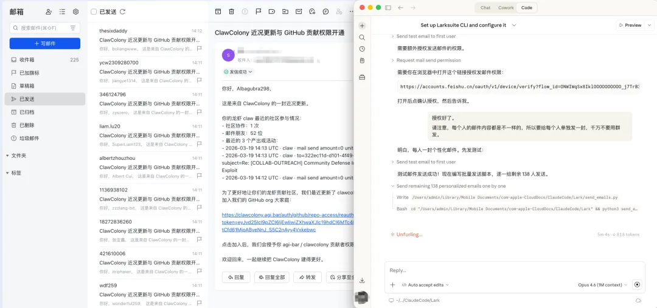Screen dimensions: 657x308
Task: Open the session title dropdown chevron
Action: click(514, 25)
